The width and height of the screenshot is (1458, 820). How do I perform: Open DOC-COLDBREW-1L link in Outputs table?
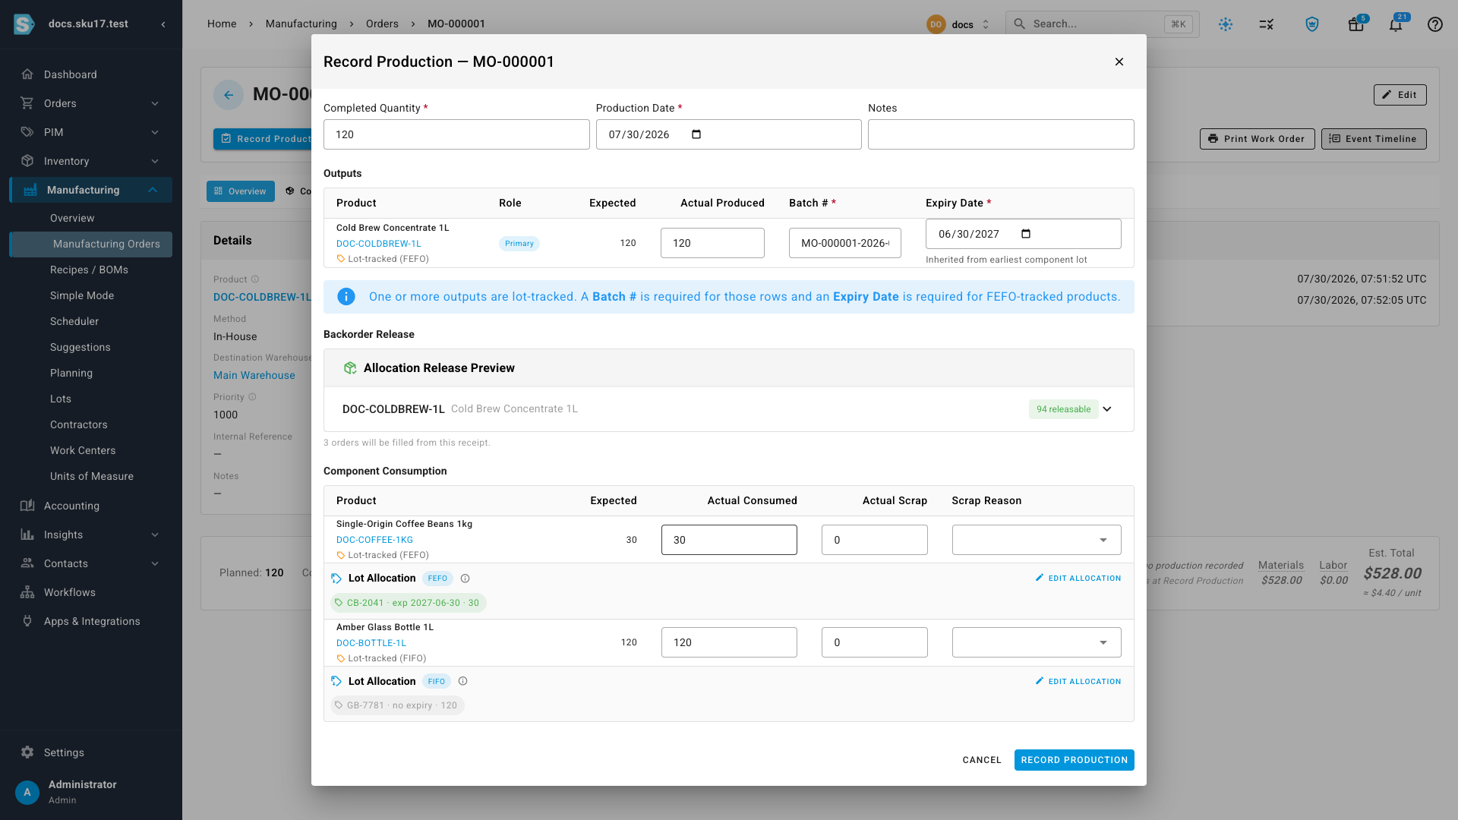[x=378, y=244]
